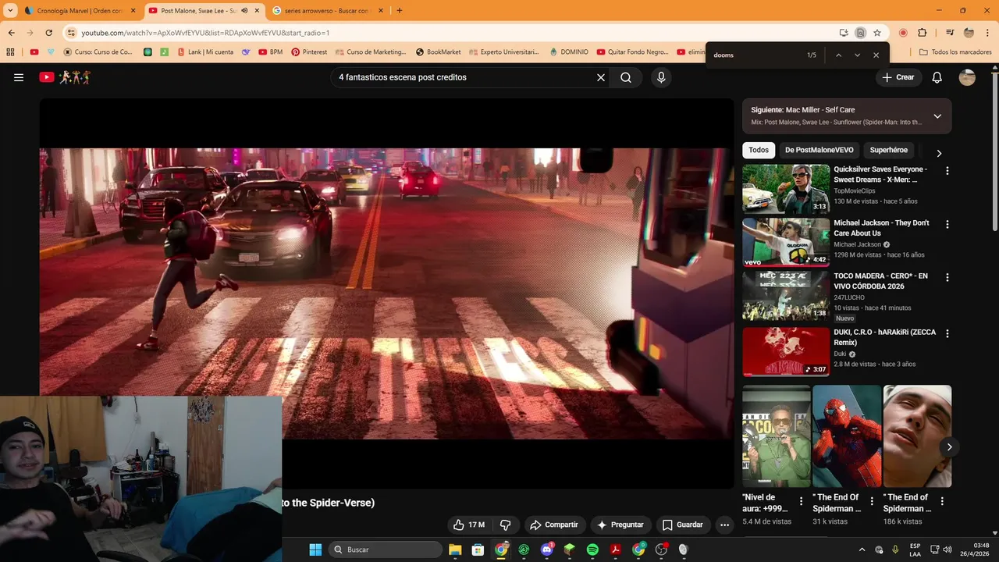Open volume control in system tray

coord(947,550)
